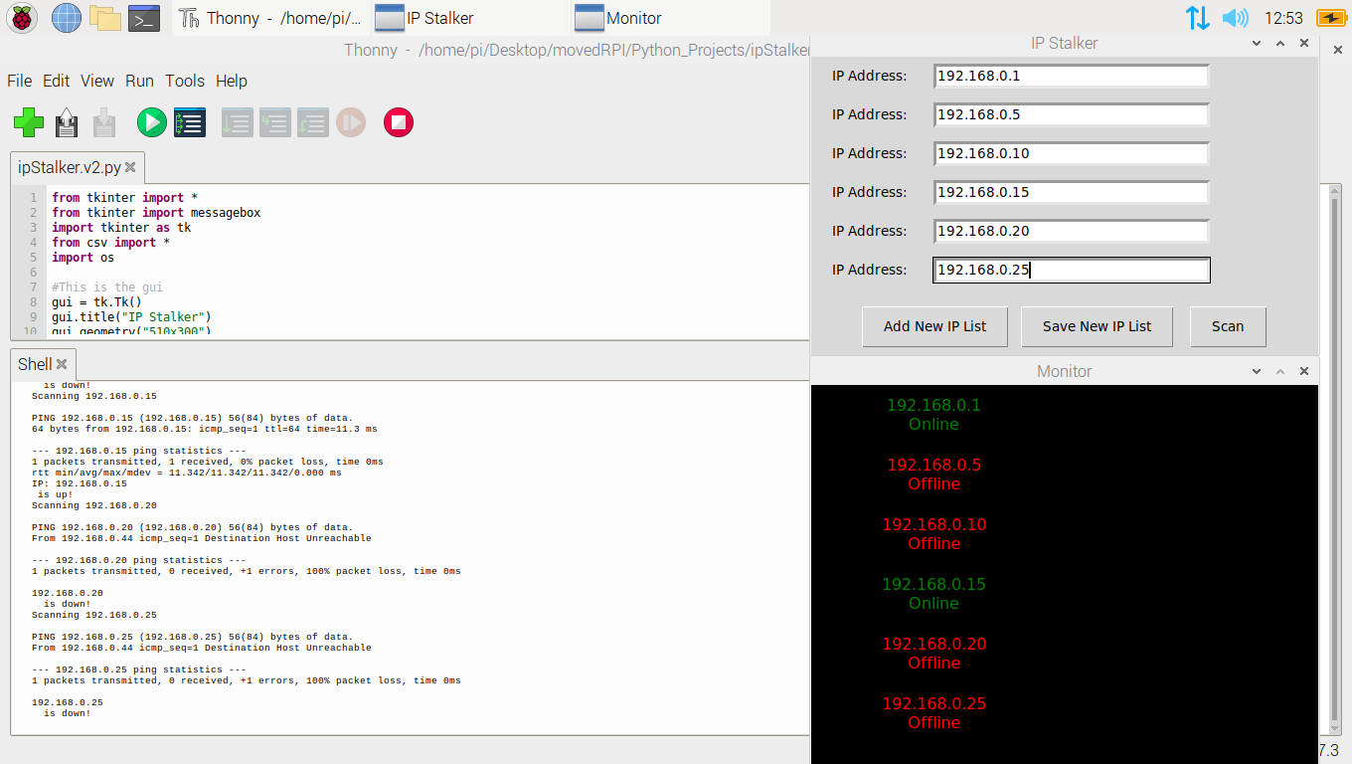1352x764 pixels.
Task: Click the 192.168.0.25 IP address field
Action: [x=1071, y=270]
